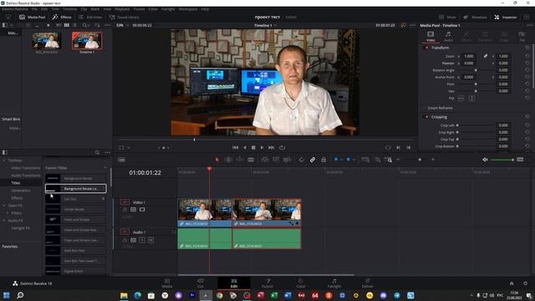535x301 pixels.
Task: Open the Timeline 1 name dropdown above viewer
Action: (x=265, y=25)
